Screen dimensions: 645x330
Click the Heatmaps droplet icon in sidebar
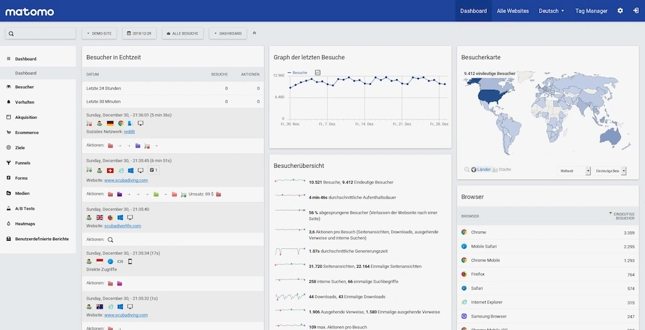(x=9, y=224)
